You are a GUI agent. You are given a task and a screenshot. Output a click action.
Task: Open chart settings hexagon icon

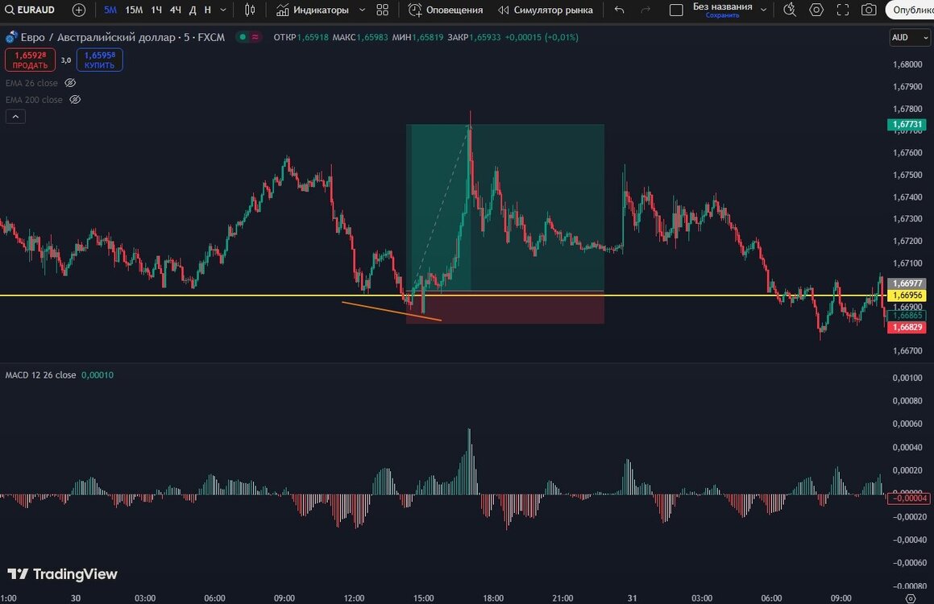816,10
